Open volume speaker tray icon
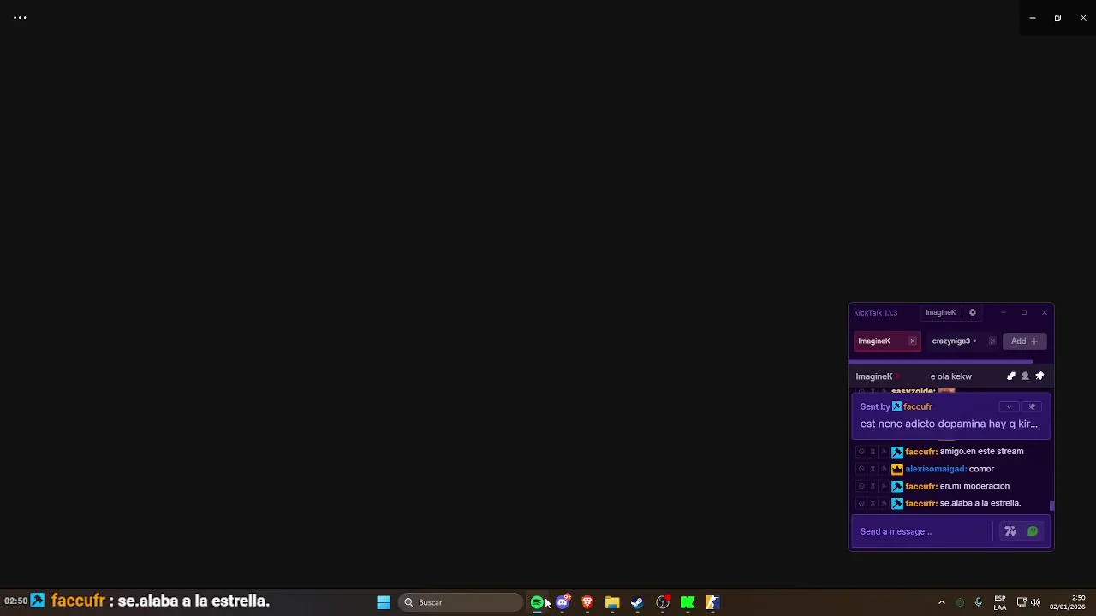The image size is (1096, 616). (1036, 602)
